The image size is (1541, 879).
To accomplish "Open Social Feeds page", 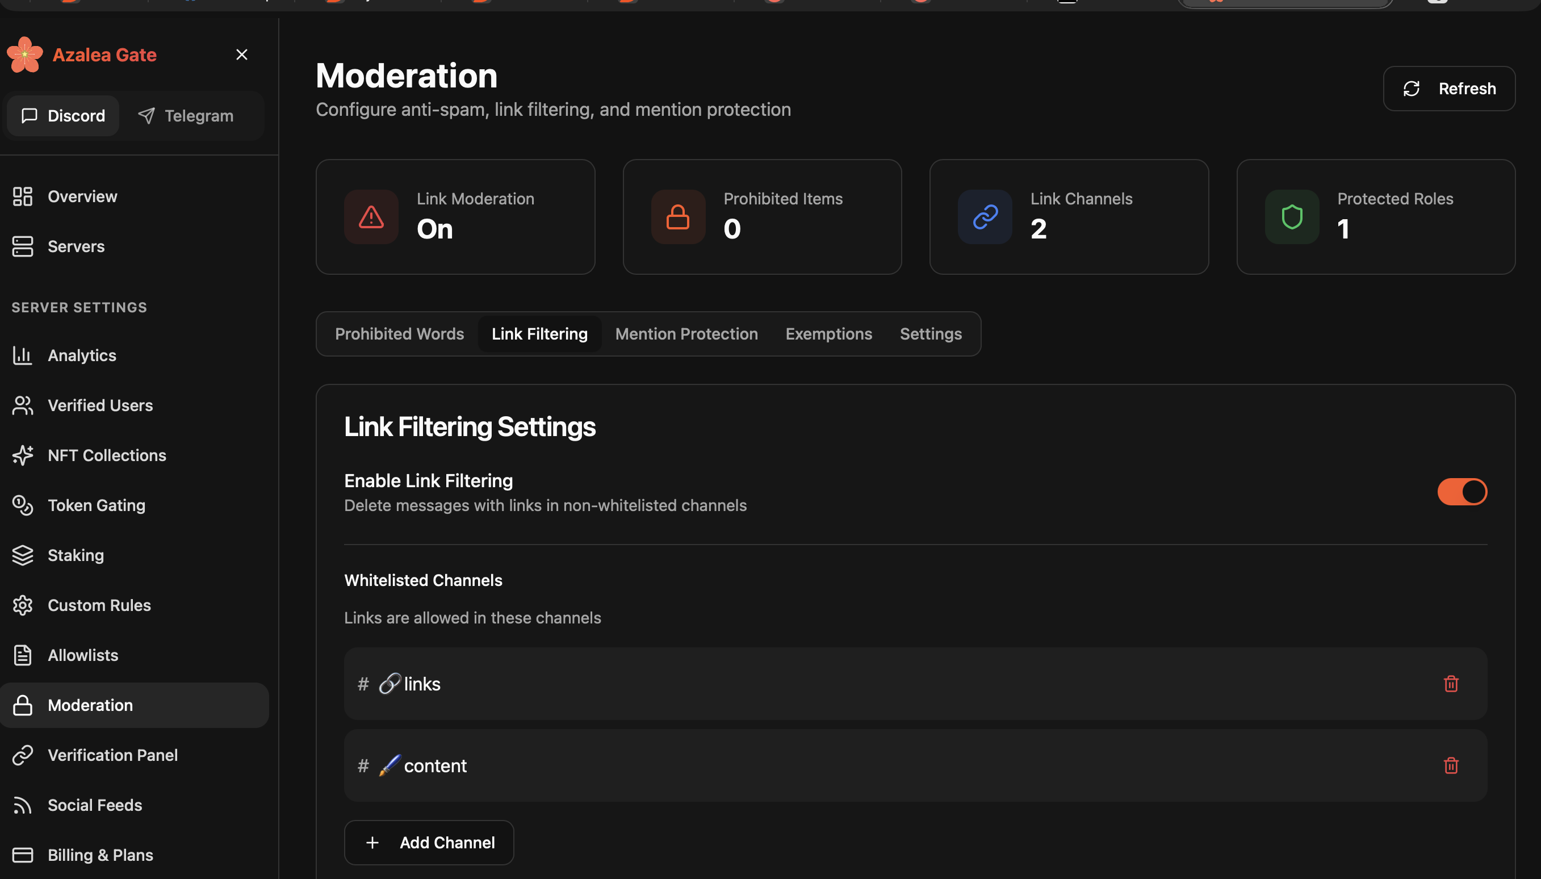I will click(x=95, y=805).
